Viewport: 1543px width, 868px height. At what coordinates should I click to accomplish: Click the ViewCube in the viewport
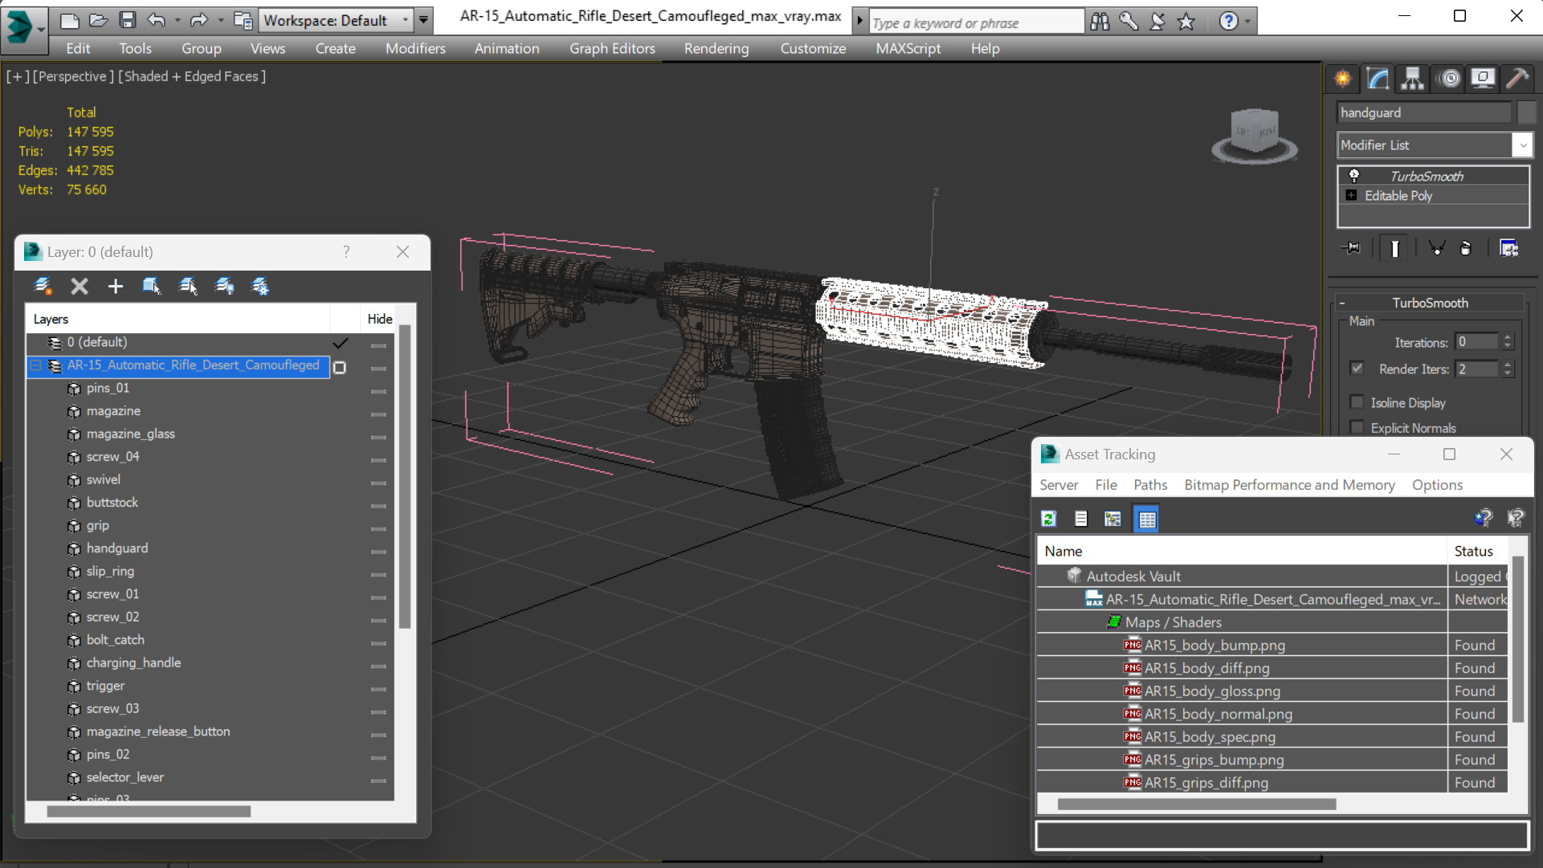coord(1255,133)
